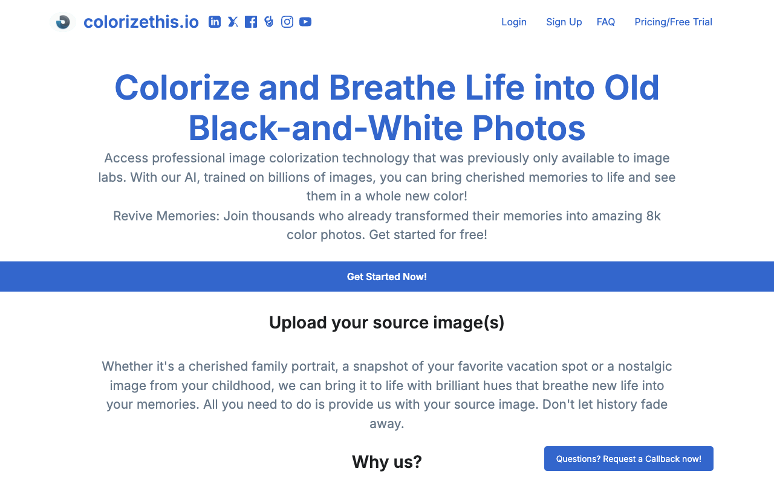The height and width of the screenshot is (483, 774).
Task: Open the LinkedIn social icon
Action: [x=215, y=22]
